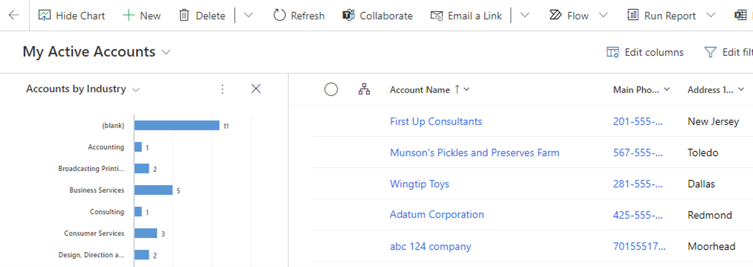Screen dimensions: 753x267
Task: Click the (blank) chart bar
Action: (x=177, y=125)
